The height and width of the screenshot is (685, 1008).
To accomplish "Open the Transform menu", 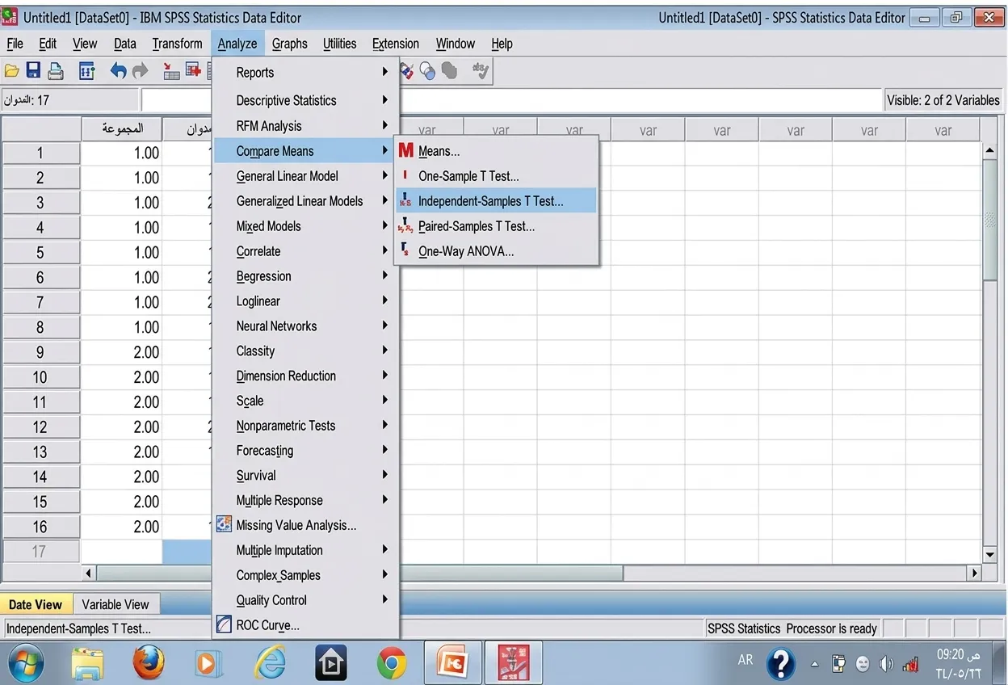I will pyautogui.click(x=177, y=44).
